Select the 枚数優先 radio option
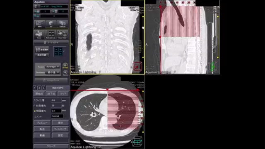This screenshot has width=265, height=149. tap(35, 106)
